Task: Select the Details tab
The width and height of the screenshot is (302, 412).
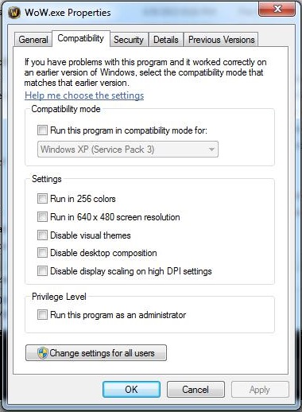Action: [166, 40]
